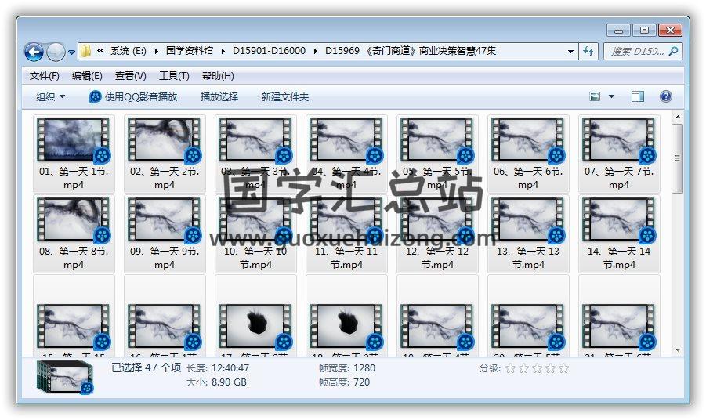Click the folder icon in address bar
Screen dimensions: 706x420
85,51
